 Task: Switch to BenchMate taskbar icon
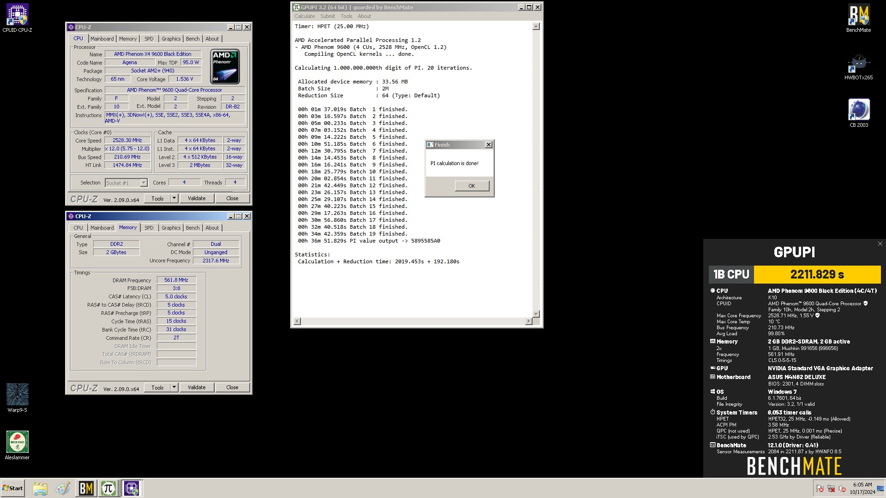coord(86,488)
